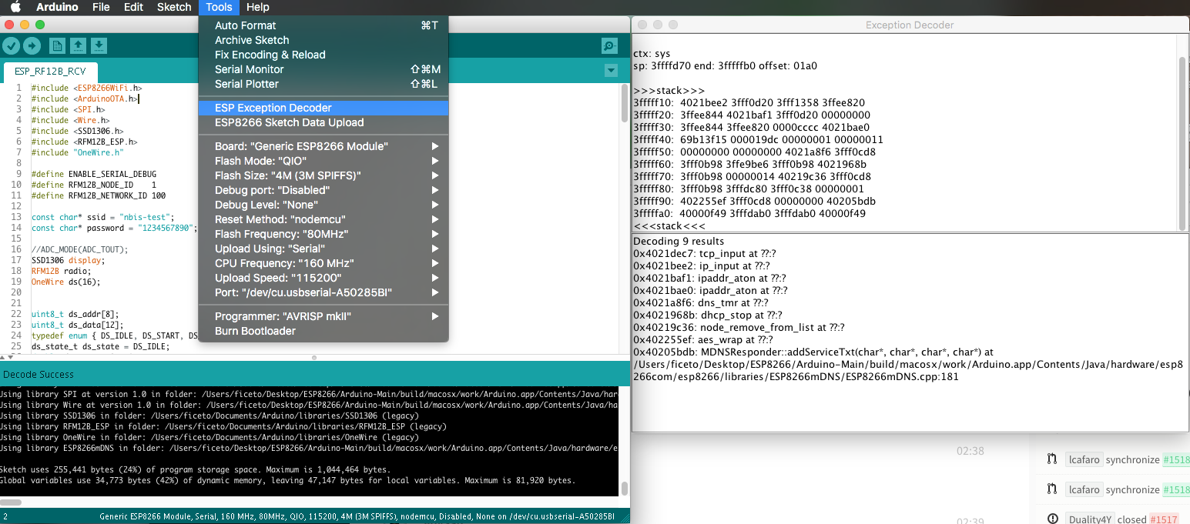Close the open Tools menu
Viewport: 1190px width, 524px height.
coord(220,7)
